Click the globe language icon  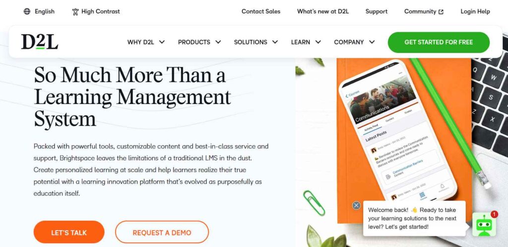pos(27,11)
